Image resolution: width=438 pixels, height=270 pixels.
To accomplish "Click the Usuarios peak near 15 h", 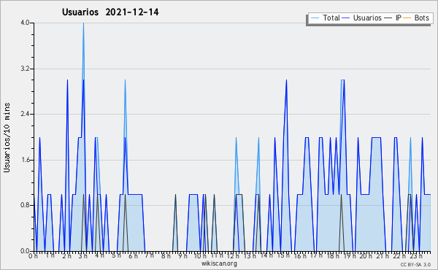I will coord(286,81).
